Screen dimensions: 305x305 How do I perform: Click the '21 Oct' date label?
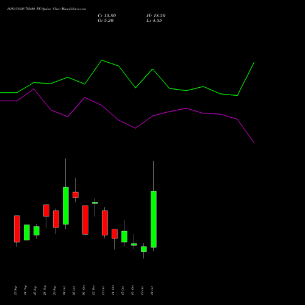coord(152,290)
